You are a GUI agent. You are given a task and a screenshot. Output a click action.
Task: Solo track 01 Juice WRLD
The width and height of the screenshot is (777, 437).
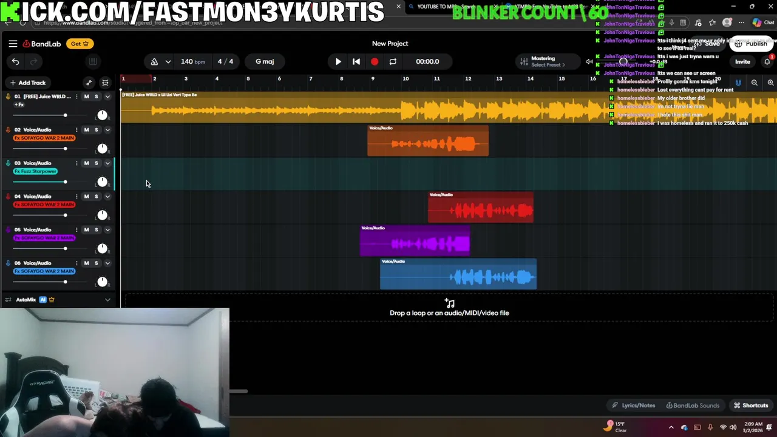(96, 97)
